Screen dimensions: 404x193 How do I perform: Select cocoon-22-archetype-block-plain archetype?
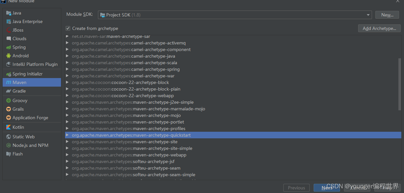click(233, 89)
